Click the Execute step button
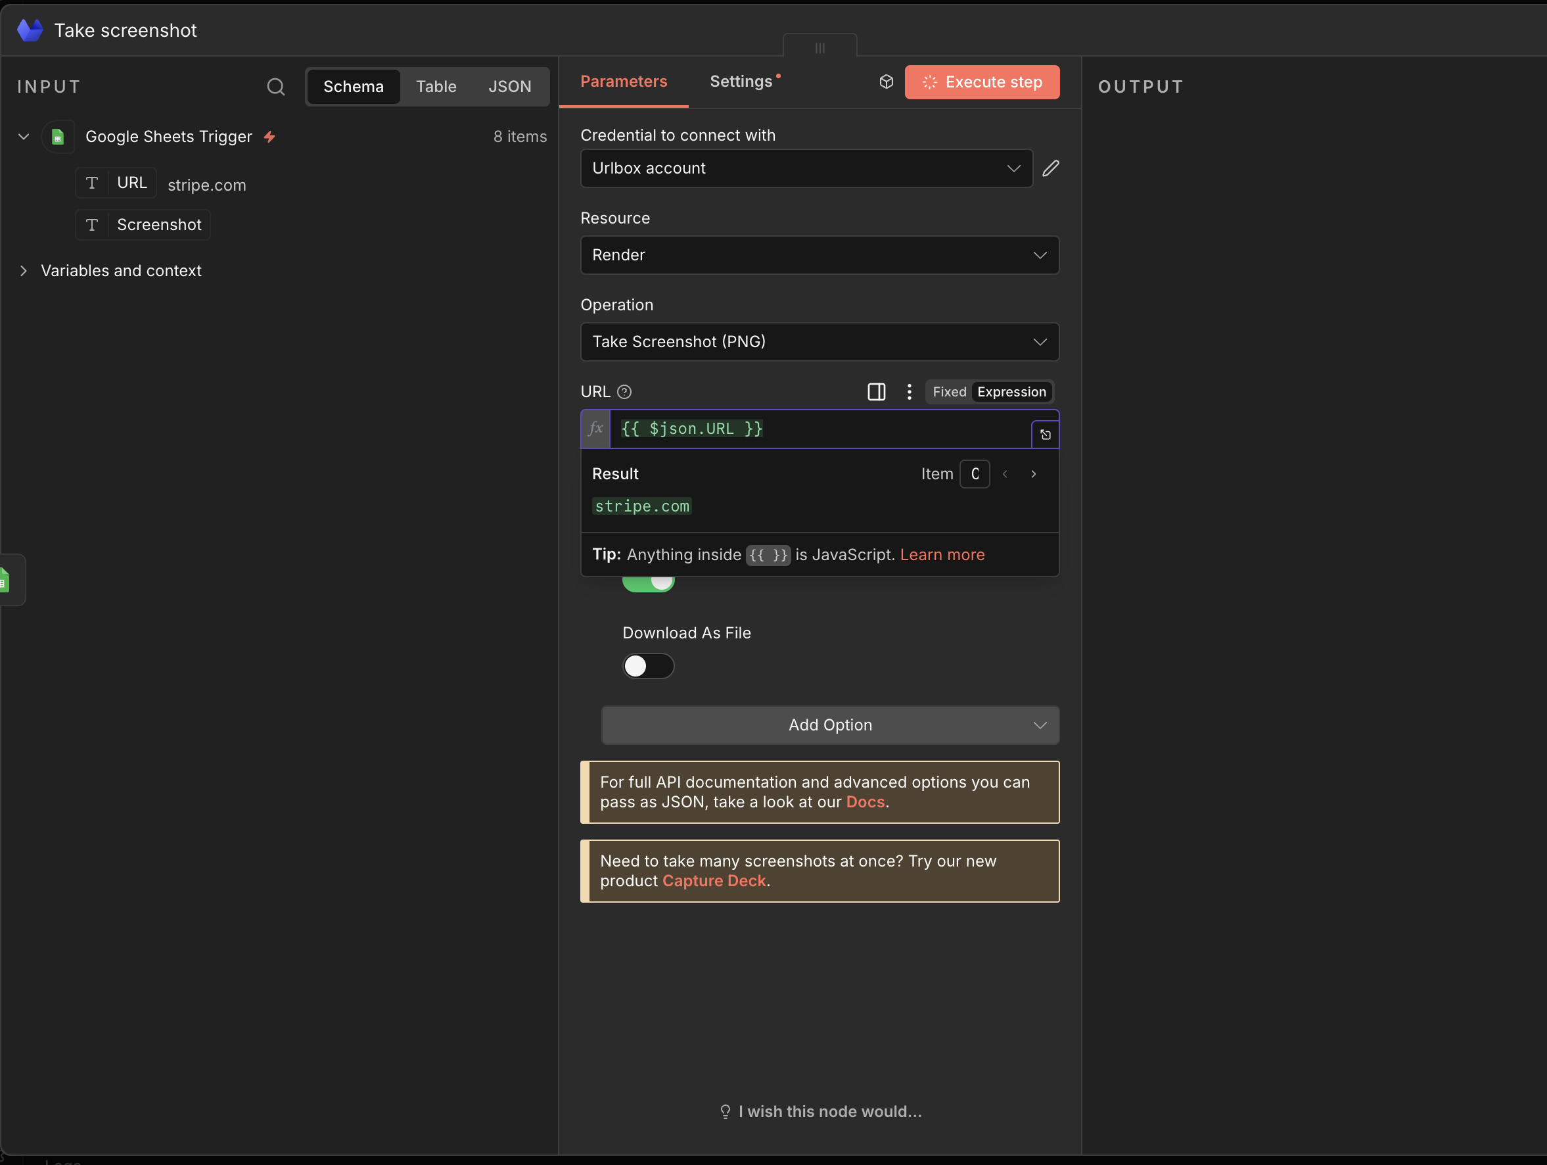1547x1165 pixels. (982, 82)
